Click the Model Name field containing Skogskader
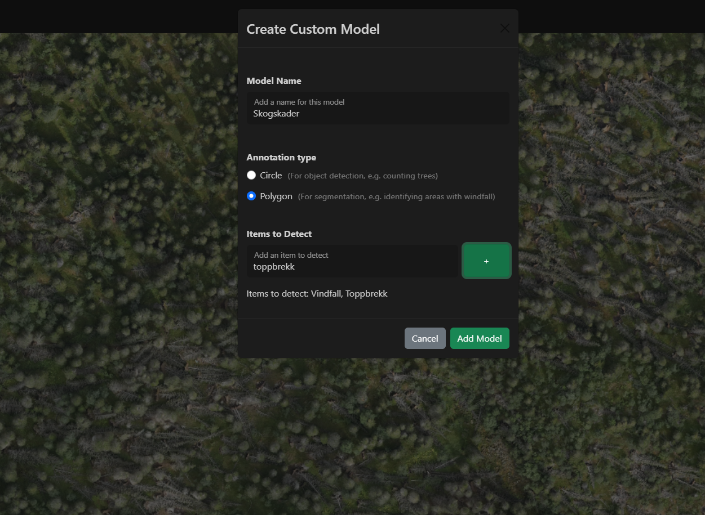Viewport: 705px width, 515px height. (378, 114)
